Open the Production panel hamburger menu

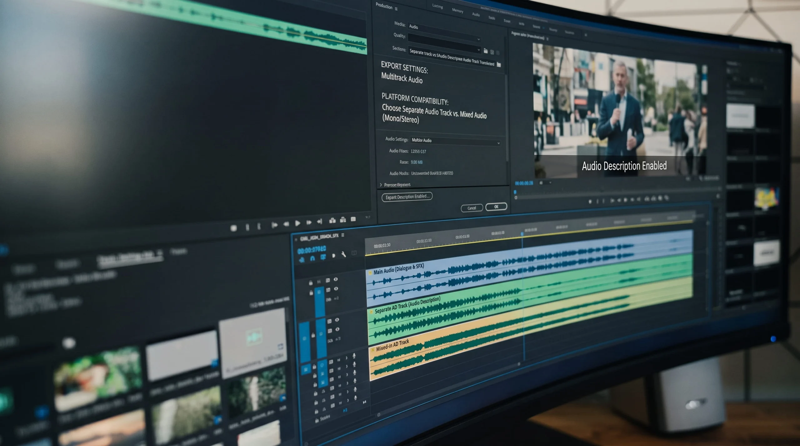point(396,9)
